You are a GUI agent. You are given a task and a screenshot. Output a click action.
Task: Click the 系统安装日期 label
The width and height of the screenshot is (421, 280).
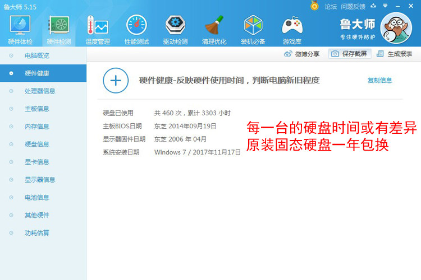[x=121, y=152]
